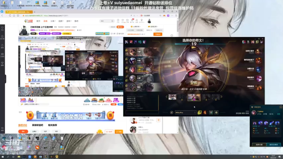
Task: Show previous skins left arrow
Action: [166, 97]
